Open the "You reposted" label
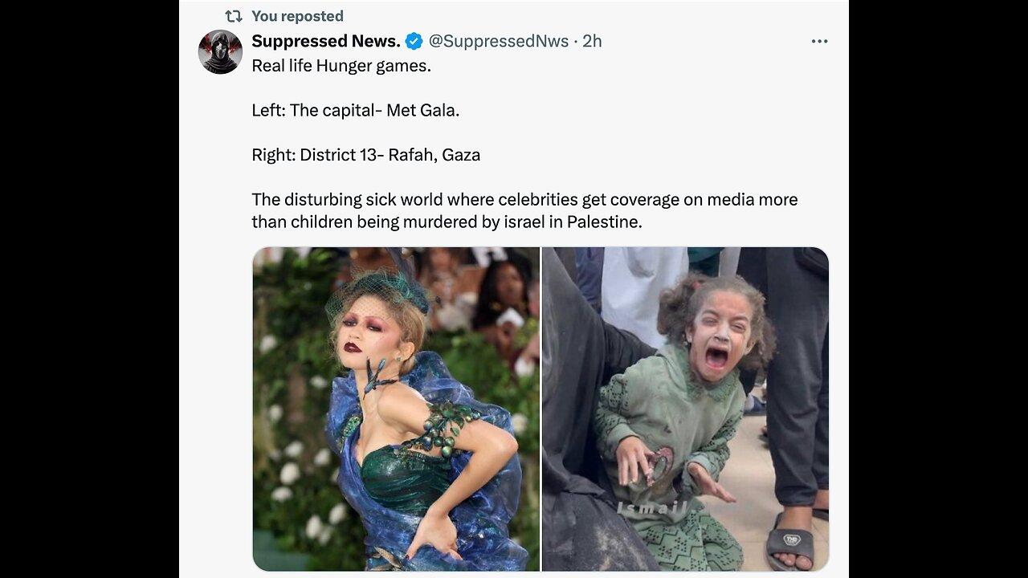 tap(297, 16)
